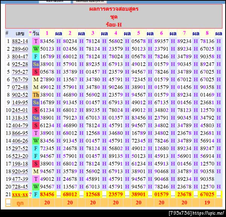Image resolution: width=226 pixels, height=217 pixels.
Task: Open the 902-52 number link
Action: [x=20, y=95]
